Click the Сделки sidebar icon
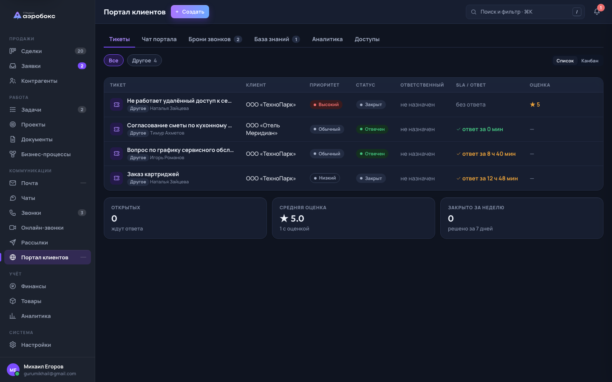The width and height of the screenshot is (612, 382). pyautogui.click(x=13, y=51)
